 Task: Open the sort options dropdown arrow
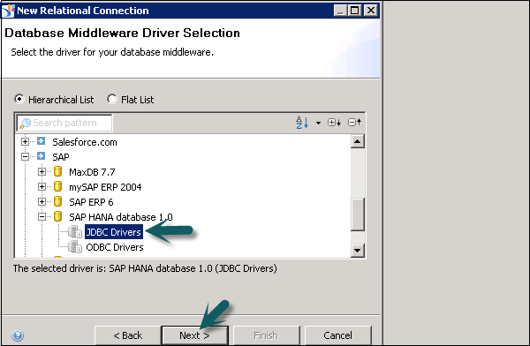[318, 123]
